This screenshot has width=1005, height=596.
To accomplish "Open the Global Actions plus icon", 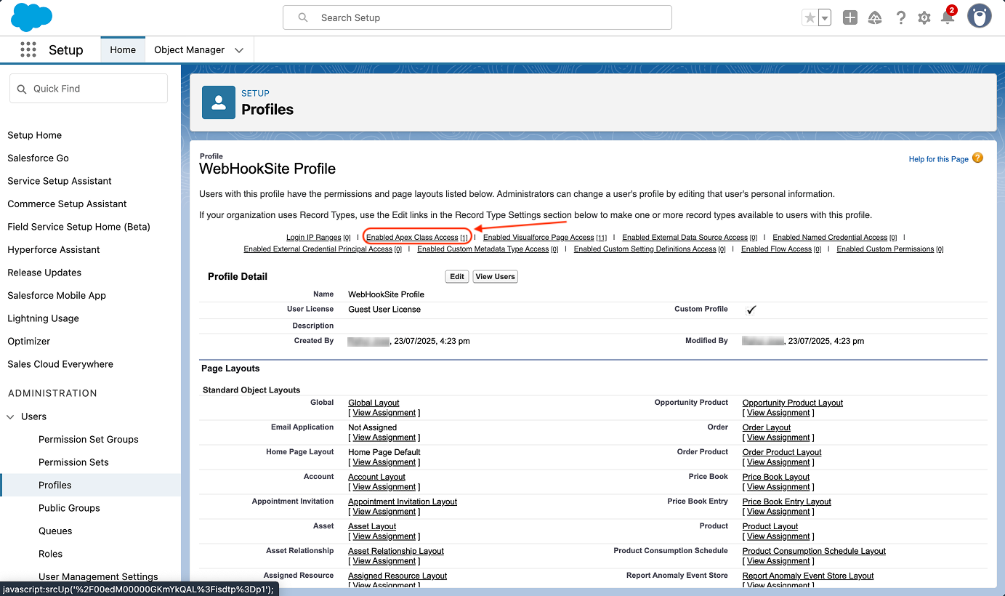I will click(x=849, y=18).
